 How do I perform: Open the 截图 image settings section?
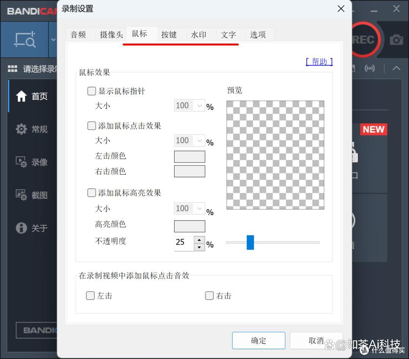(x=32, y=195)
